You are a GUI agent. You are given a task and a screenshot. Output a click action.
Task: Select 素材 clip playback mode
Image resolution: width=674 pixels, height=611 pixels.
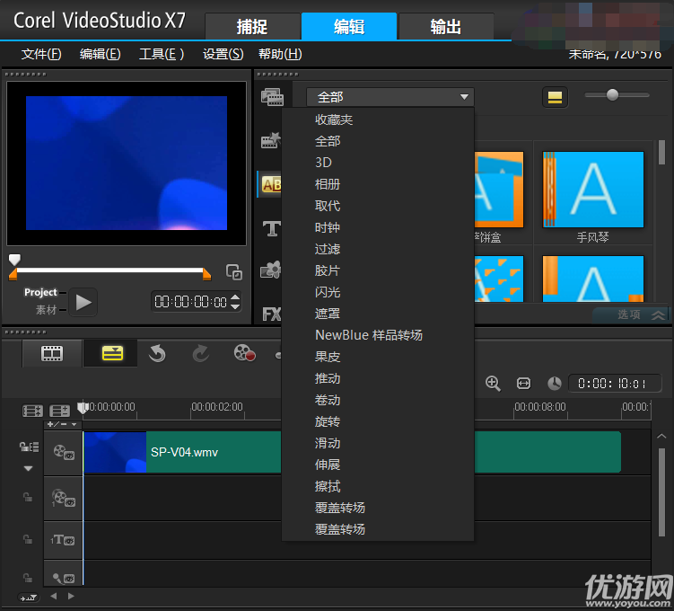46,310
